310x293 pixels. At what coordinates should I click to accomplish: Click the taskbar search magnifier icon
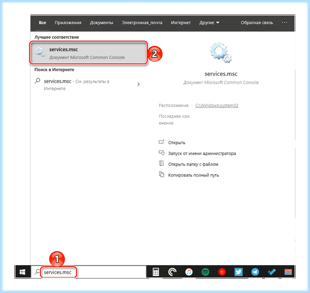(x=37, y=272)
